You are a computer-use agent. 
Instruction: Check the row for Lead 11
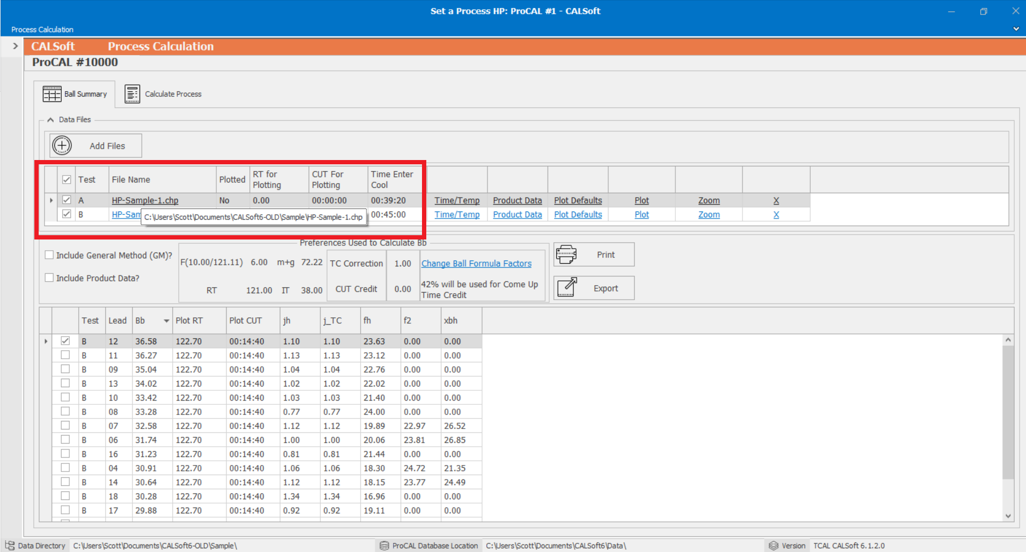66,355
